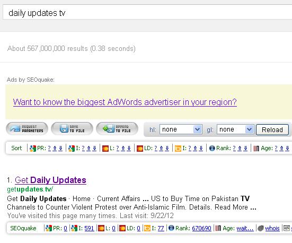Sort Rank descending with down arrow
292x243 pixels.
point(245,148)
